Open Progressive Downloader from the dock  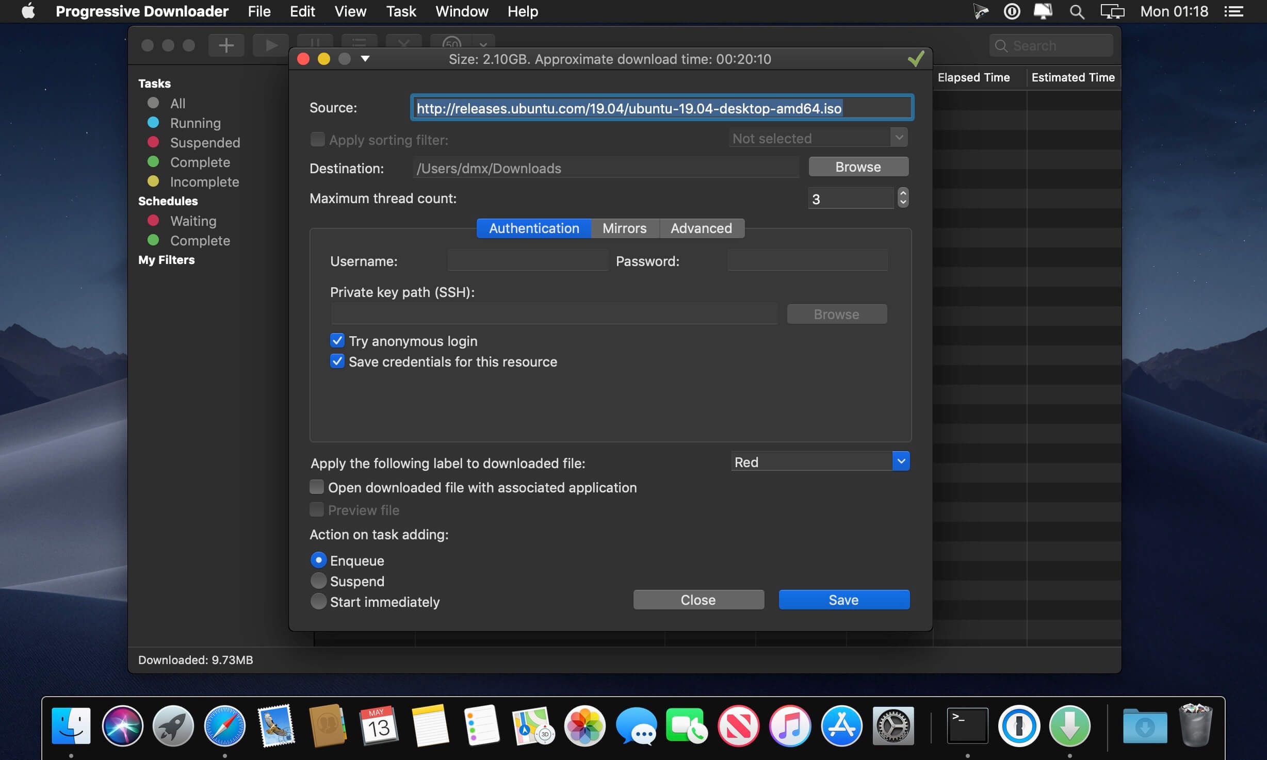click(x=1070, y=726)
